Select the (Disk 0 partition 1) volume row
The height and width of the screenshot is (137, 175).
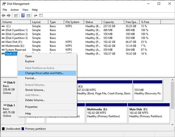click(x=81, y=30)
